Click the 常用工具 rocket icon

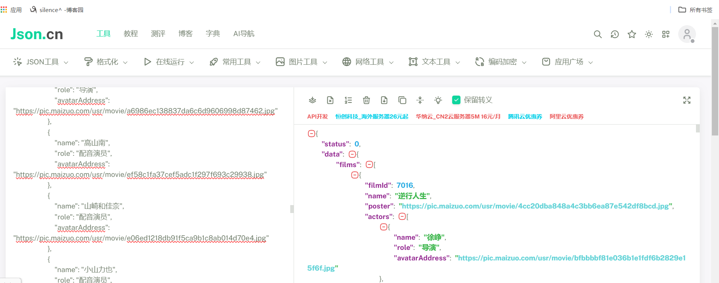click(214, 62)
